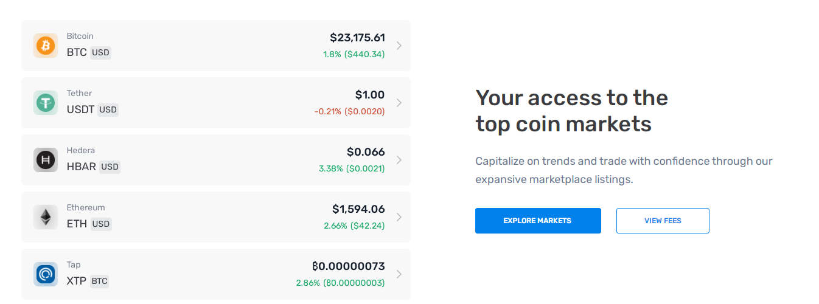Click the Ethereum price $1,594.06
This screenshot has height=304, width=819.
pyautogui.click(x=358, y=209)
